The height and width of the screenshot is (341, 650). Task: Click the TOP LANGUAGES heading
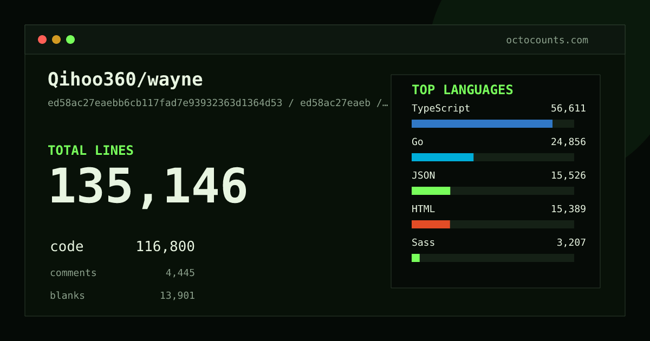[x=462, y=90]
